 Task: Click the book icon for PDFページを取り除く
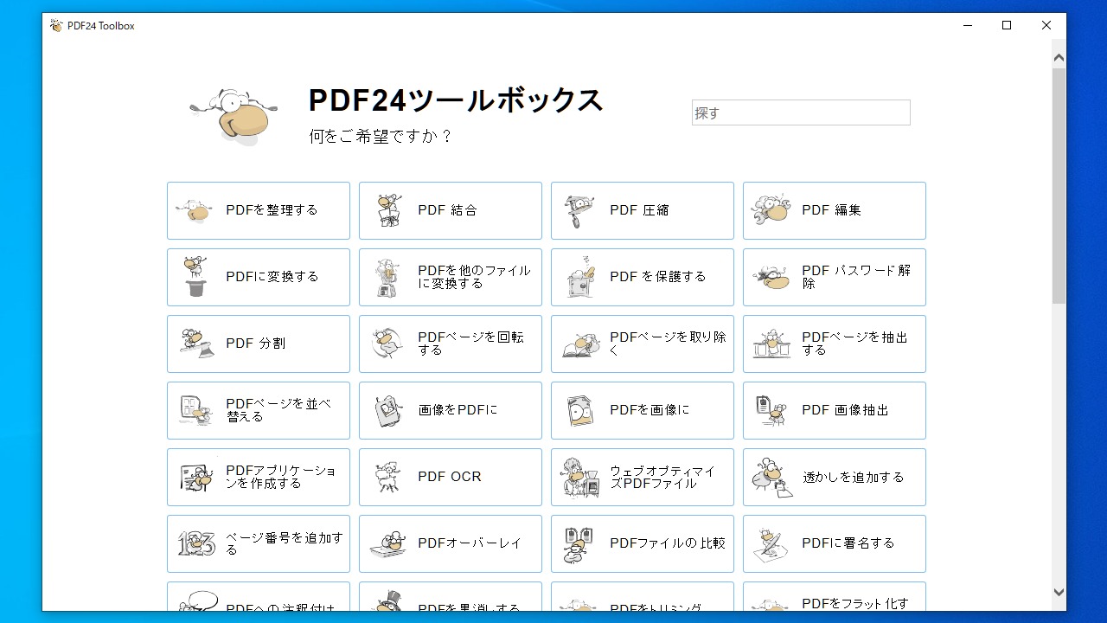(x=580, y=344)
